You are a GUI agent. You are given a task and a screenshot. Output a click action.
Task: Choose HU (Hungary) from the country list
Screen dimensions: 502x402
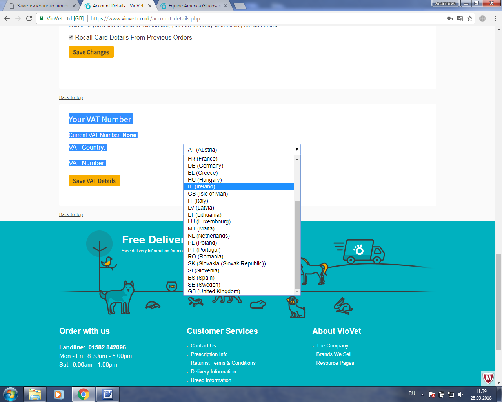pos(238,180)
